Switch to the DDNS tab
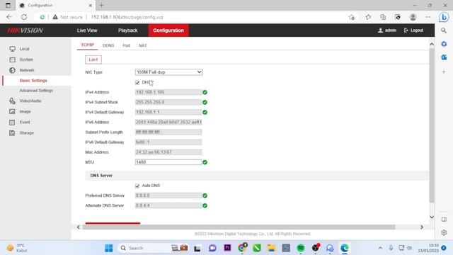This screenshot has width=453, height=255. point(108,45)
